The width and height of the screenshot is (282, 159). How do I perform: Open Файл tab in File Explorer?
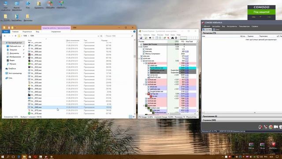[6, 32]
